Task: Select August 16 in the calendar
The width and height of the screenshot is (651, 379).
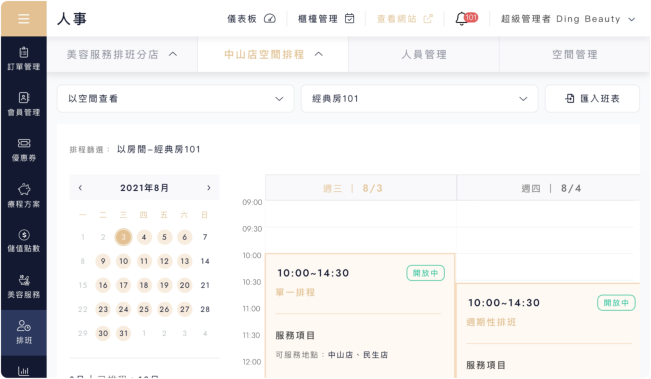Action: tap(103, 285)
